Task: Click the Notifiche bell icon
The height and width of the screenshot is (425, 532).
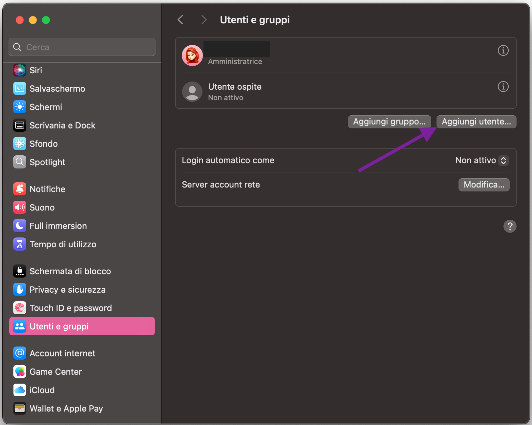Action: (x=19, y=189)
